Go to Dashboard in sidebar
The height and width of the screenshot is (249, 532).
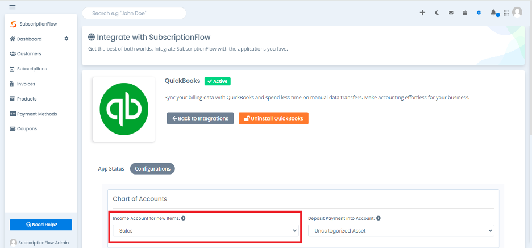[26, 39]
